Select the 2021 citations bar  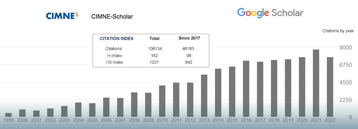click(x=316, y=83)
